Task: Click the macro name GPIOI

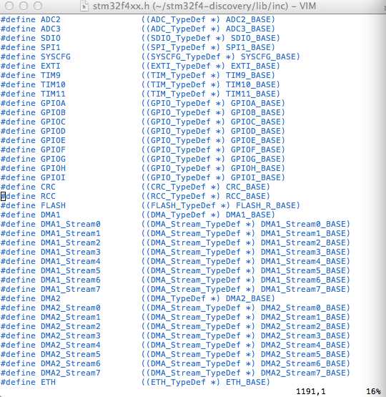Action: [x=53, y=177]
